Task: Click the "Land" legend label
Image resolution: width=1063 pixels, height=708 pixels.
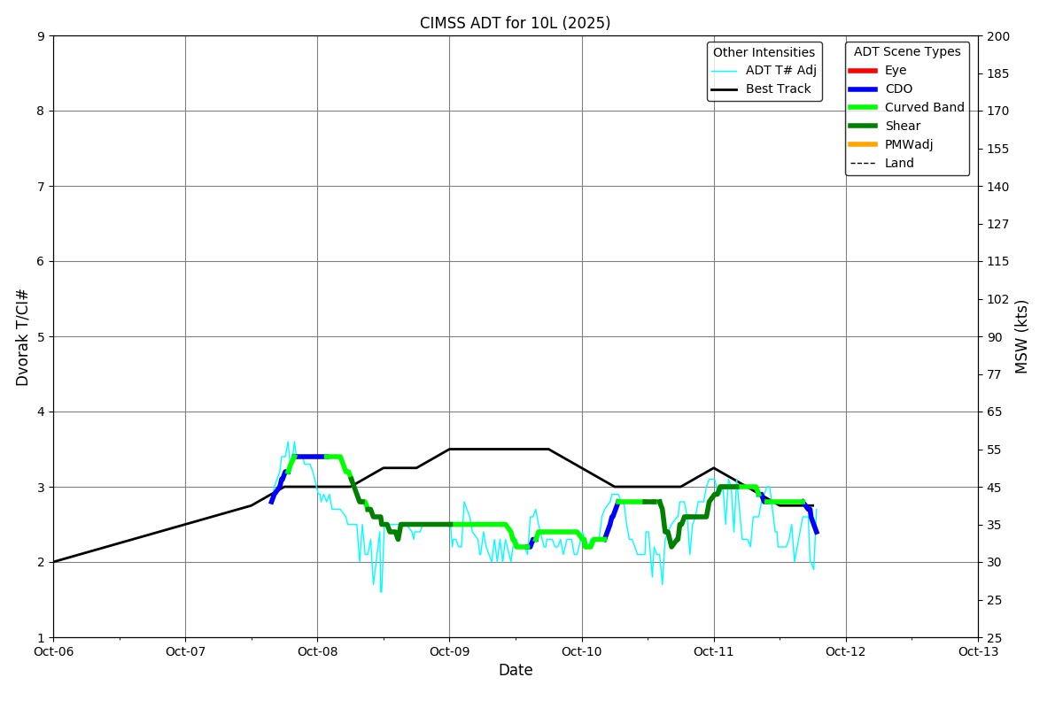Action: (x=899, y=164)
